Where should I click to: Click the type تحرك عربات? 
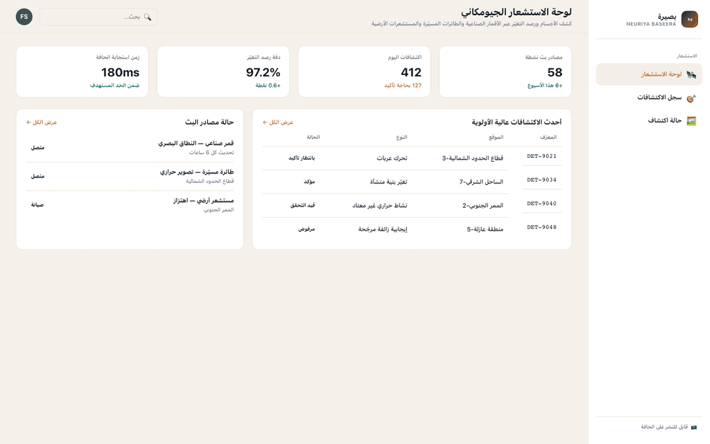point(392,158)
